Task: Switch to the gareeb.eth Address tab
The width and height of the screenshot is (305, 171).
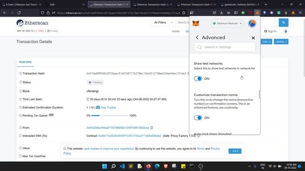Action: [x=240, y=4]
